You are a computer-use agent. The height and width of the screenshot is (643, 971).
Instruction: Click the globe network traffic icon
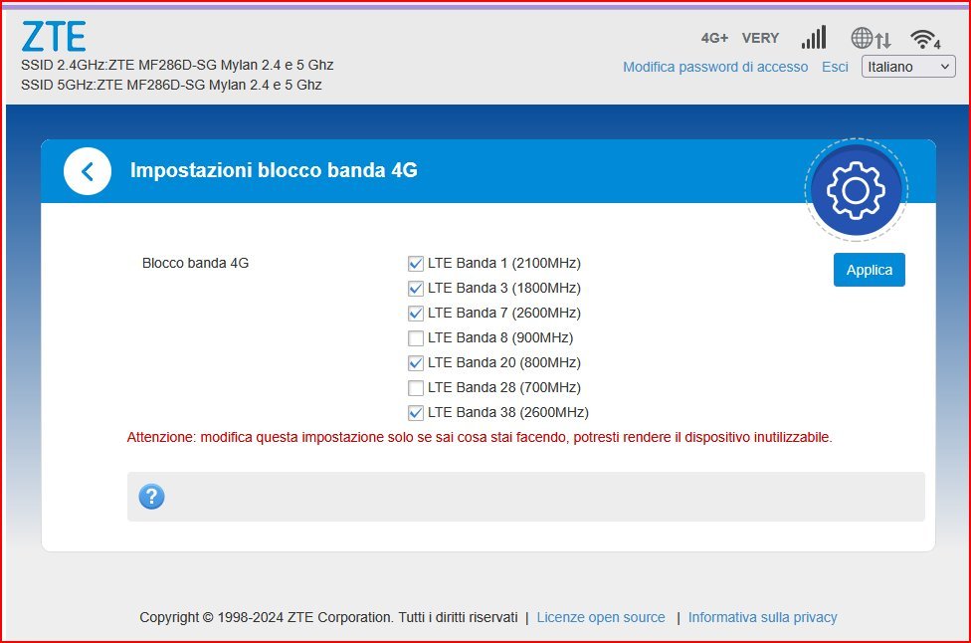(871, 39)
